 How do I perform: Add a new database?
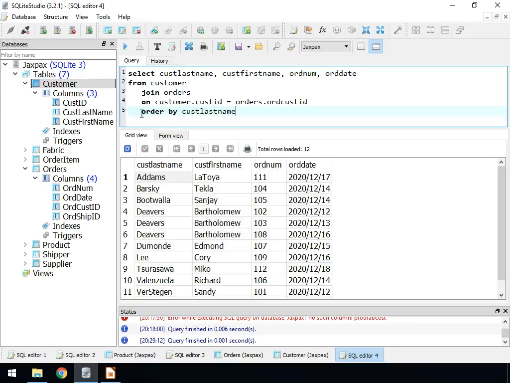(43, 31)
